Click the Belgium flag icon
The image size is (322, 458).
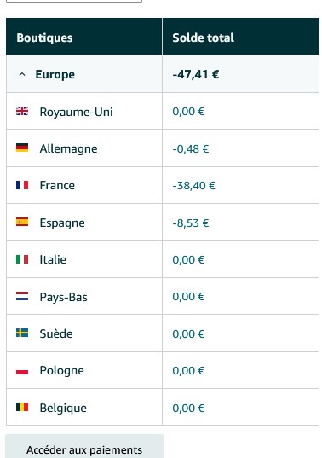point(22,407)
